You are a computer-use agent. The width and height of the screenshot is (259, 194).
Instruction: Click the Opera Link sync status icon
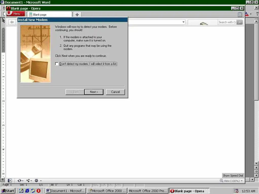pos(19,181)
